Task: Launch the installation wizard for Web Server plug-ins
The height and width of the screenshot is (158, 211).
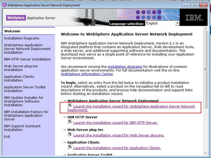Action: coord(119,135)
